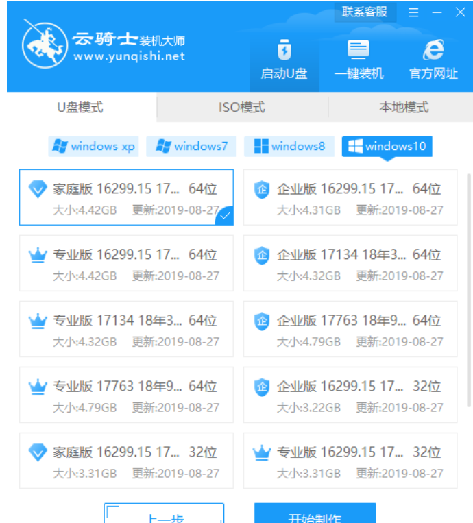The height and width of the screenshot is (523, 473).
Task: Select 专业版 17763 18年9... 64位 title
Action: click(x=135, y=387)
